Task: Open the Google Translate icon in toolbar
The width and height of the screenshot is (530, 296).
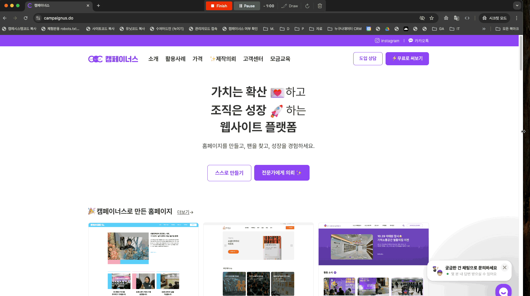Action: pyautogui.click(x=456, y=18)
